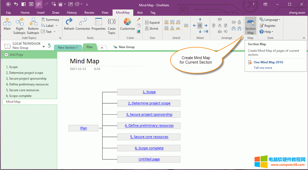
Task: Create Section Map of current section
Action: coord(250,26)
